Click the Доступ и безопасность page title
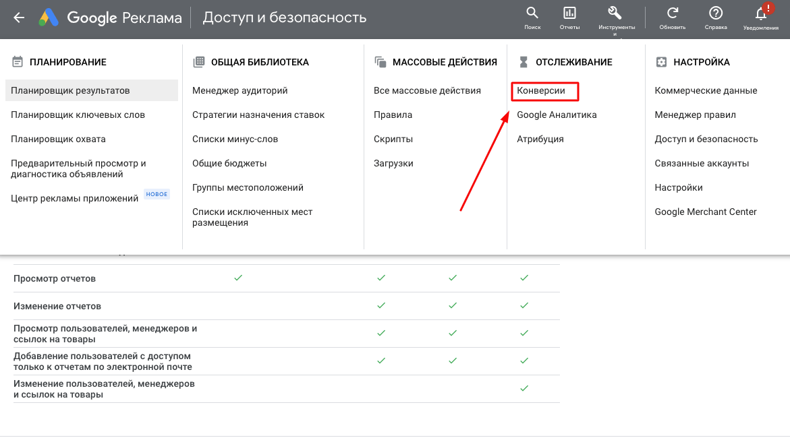 [x=284, y=18]
